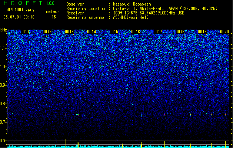Click the 0.9 frequency axis label

3,85
